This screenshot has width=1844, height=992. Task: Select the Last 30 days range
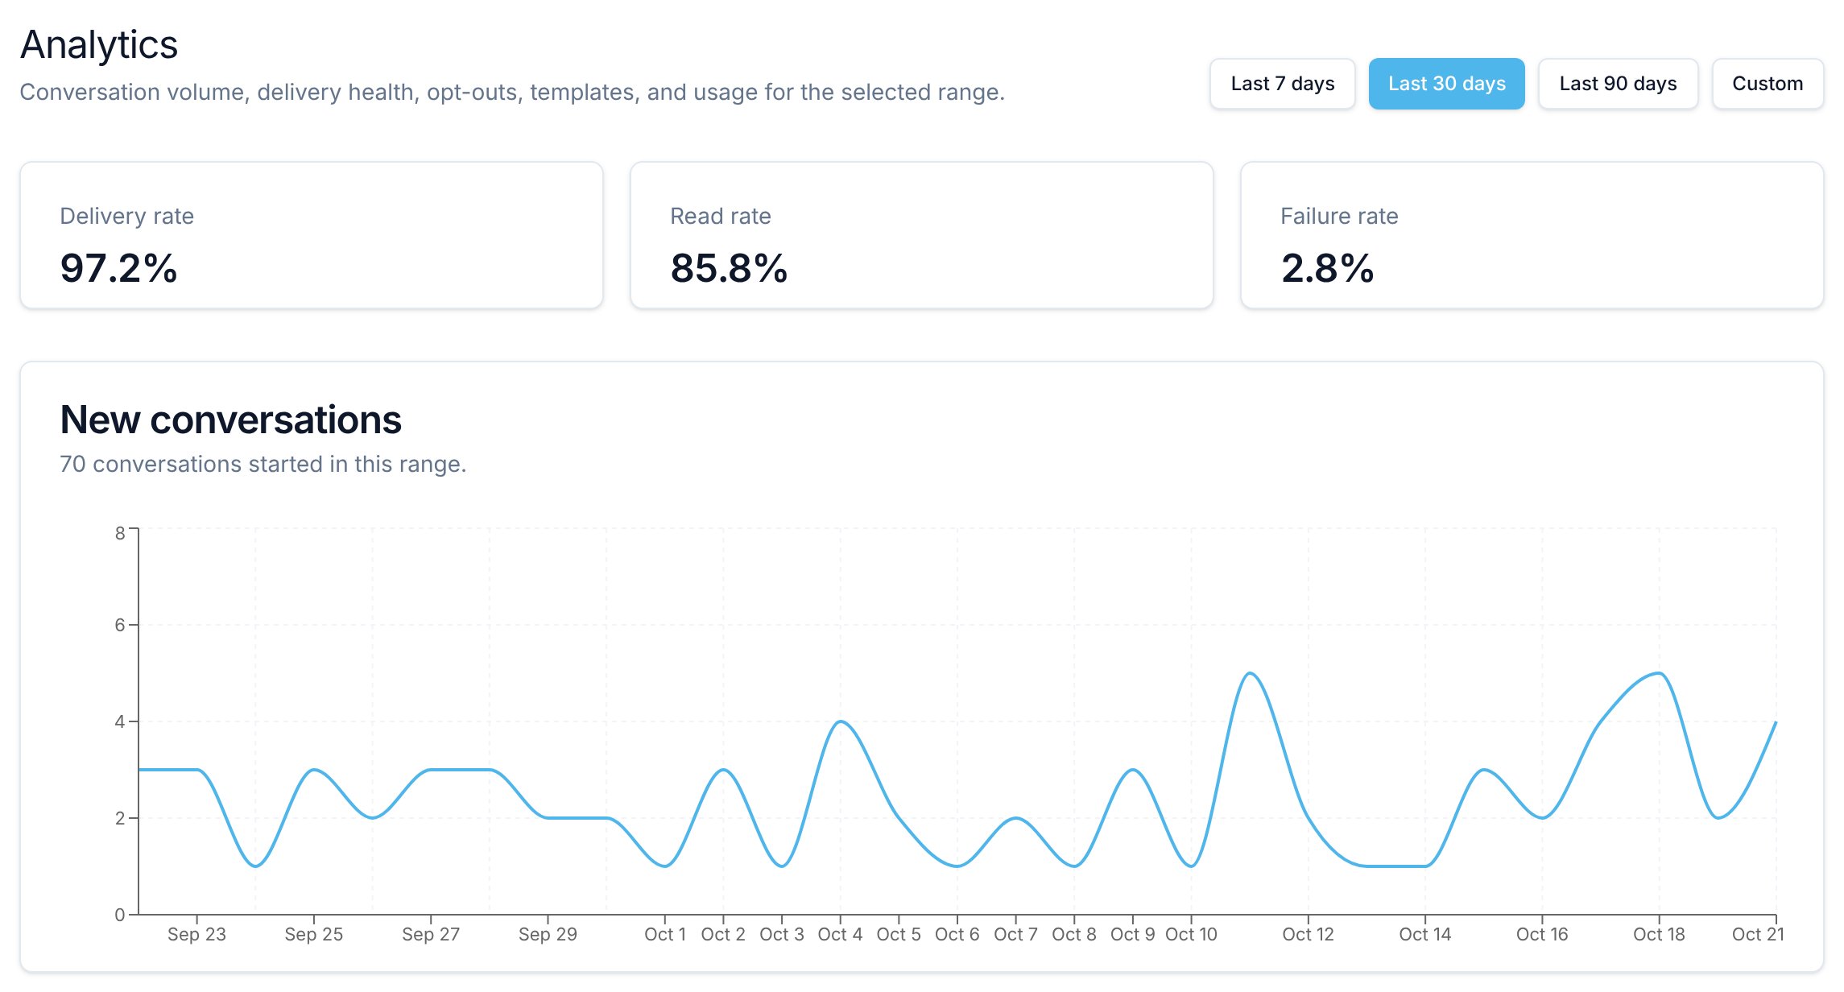(x=1446, y=84)
